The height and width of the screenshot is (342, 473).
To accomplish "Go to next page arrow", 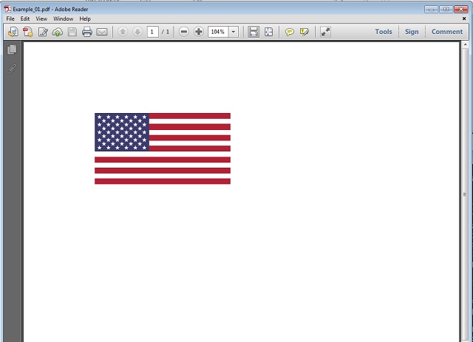I will (x=137, y=32).
